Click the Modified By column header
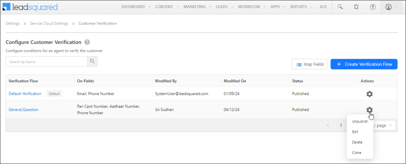This screenshot has height=164, width=406. 166,81
